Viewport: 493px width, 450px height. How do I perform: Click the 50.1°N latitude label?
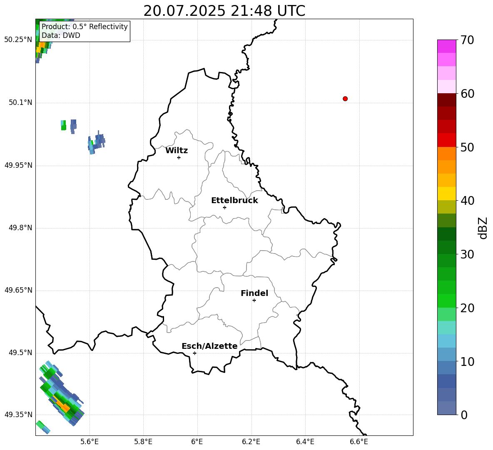(20, 103)
